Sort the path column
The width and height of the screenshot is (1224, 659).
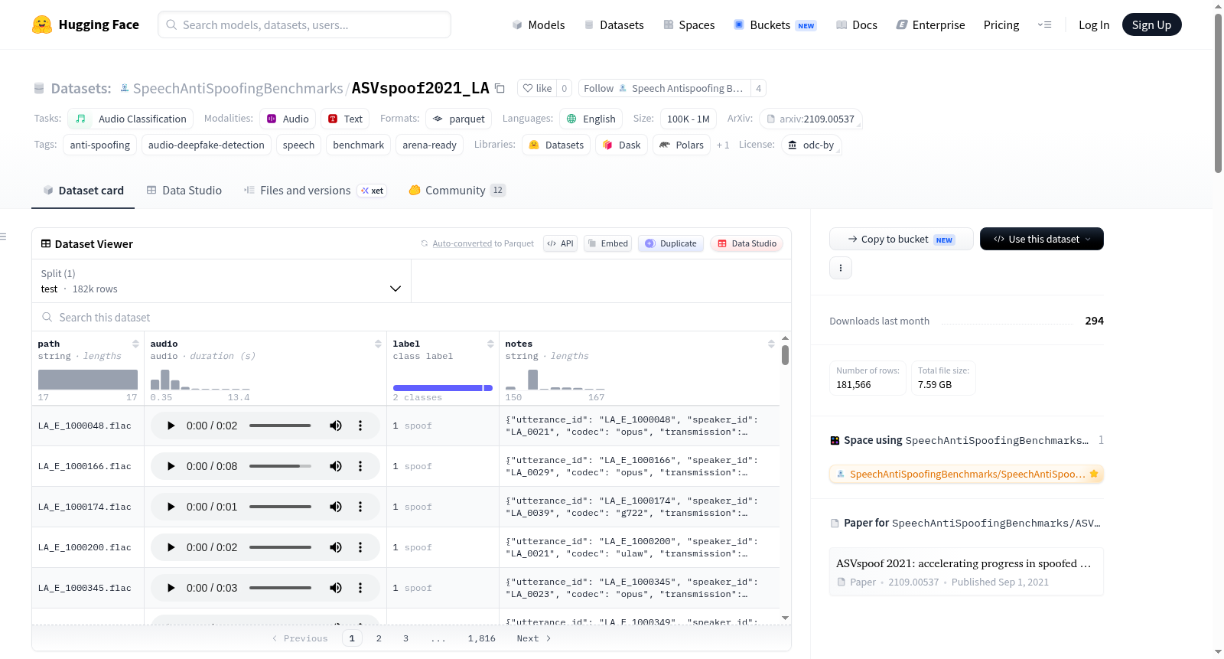click(135, 344)
